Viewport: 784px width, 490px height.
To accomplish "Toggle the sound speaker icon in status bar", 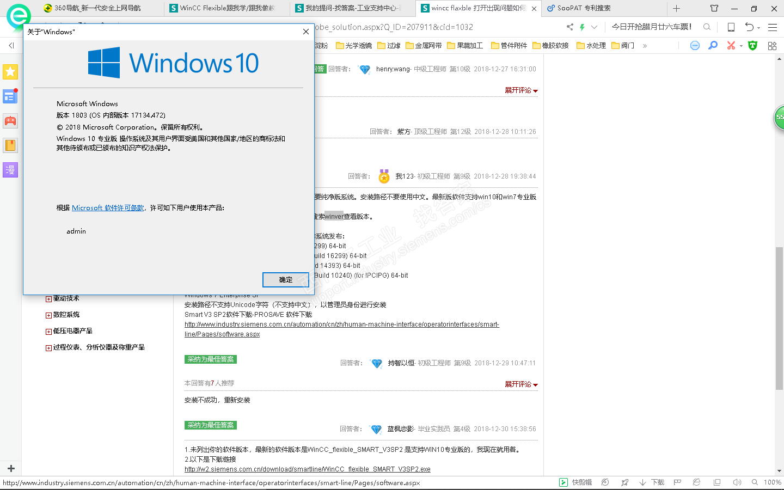I will [737, 482].
